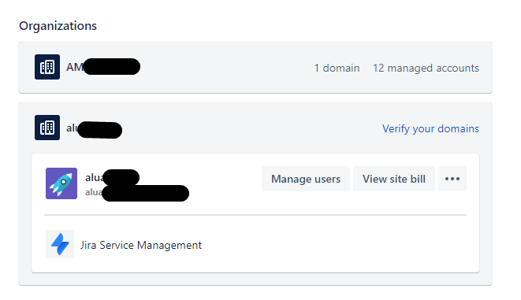Open the three-dot more options menu
This screenshot has width=521, height=300.
(x=452, y=179)
